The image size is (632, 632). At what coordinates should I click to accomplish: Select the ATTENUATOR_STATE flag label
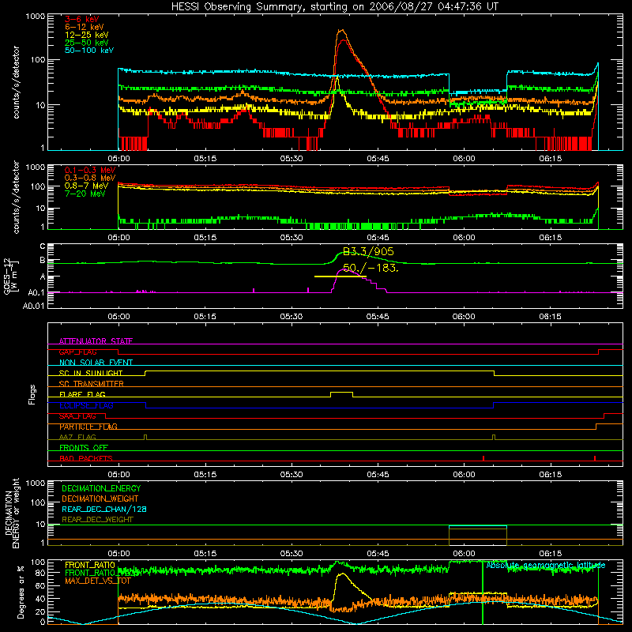click(96, 341)
